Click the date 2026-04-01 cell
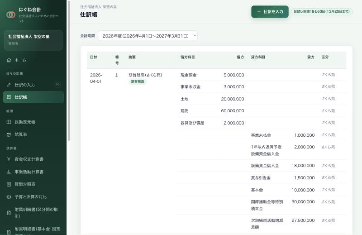362x235 pixels. (96, 78)
